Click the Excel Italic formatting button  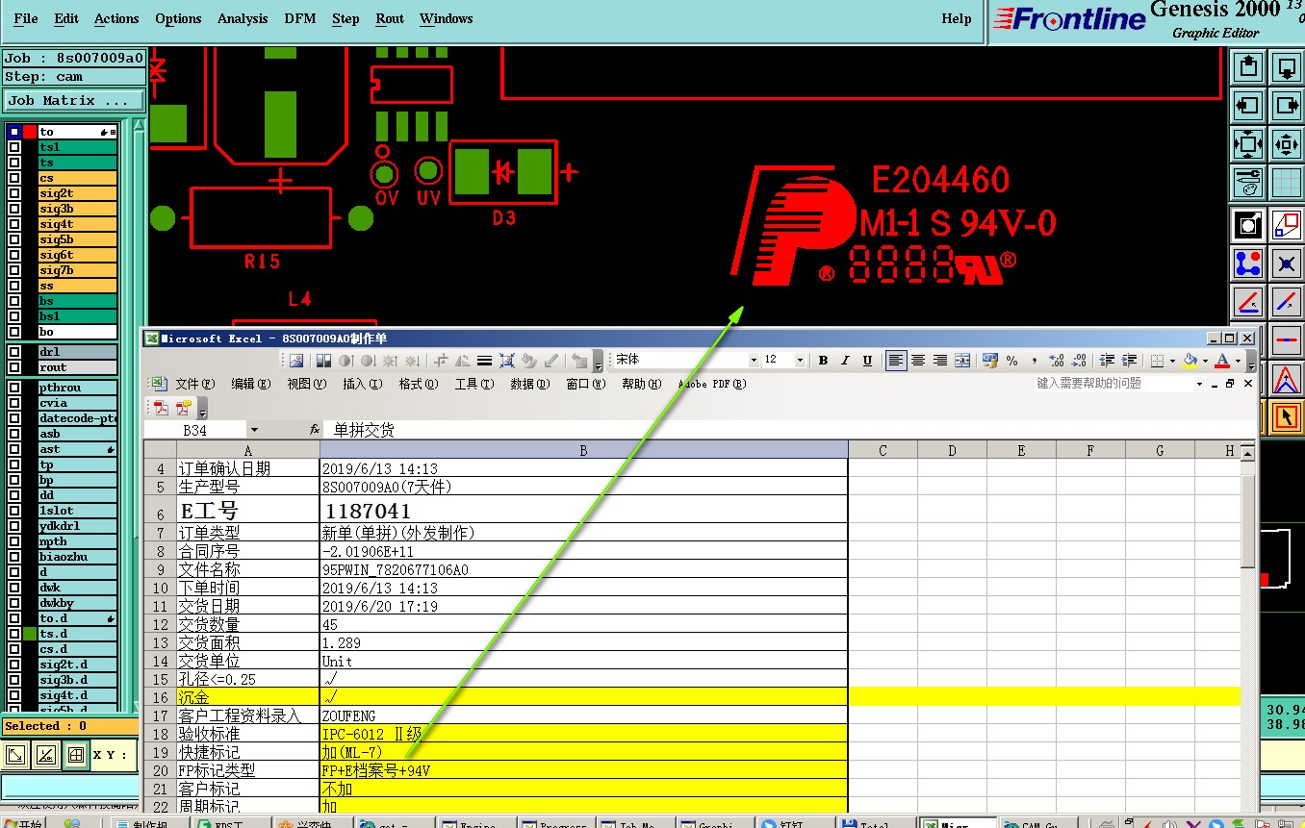(x=845, y=361)
